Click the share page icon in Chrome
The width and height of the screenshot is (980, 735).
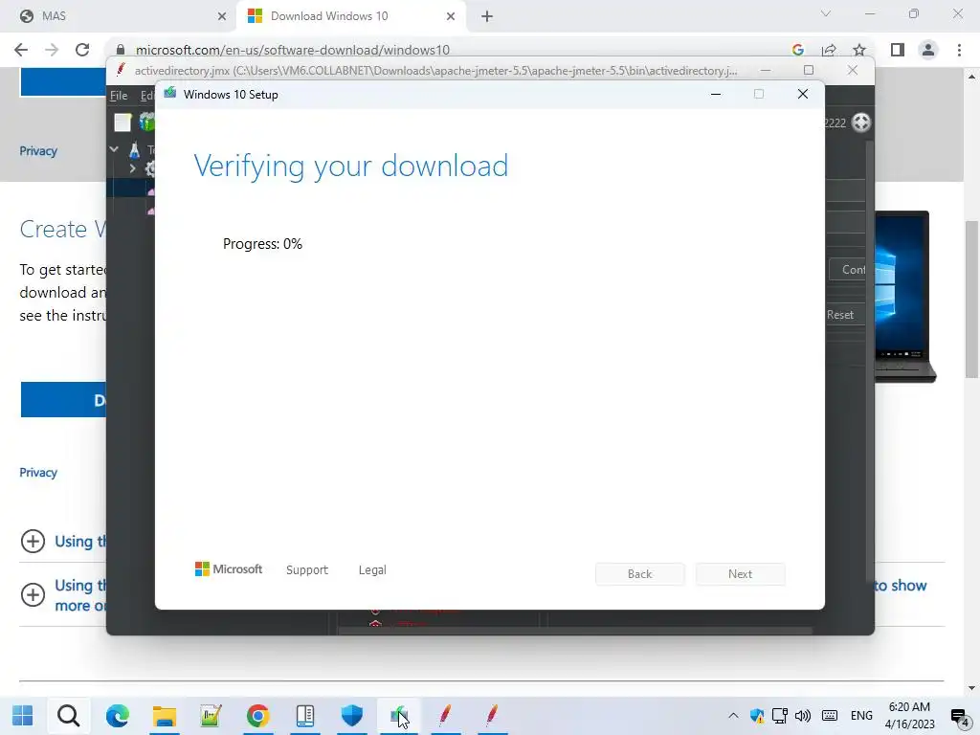(829, 50)
